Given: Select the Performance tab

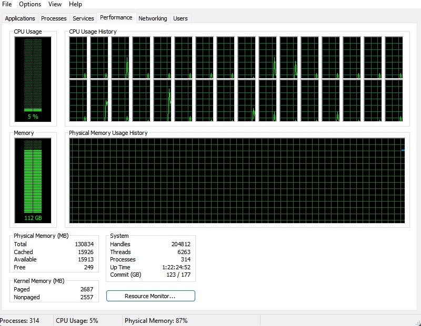Looking at the screenshot, I should [116, 18].
